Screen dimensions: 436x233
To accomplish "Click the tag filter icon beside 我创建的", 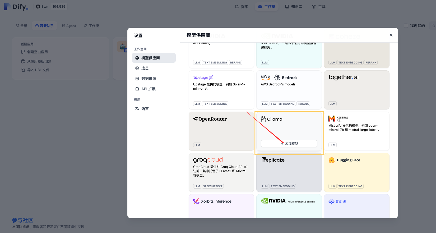I will click(433, 26).
